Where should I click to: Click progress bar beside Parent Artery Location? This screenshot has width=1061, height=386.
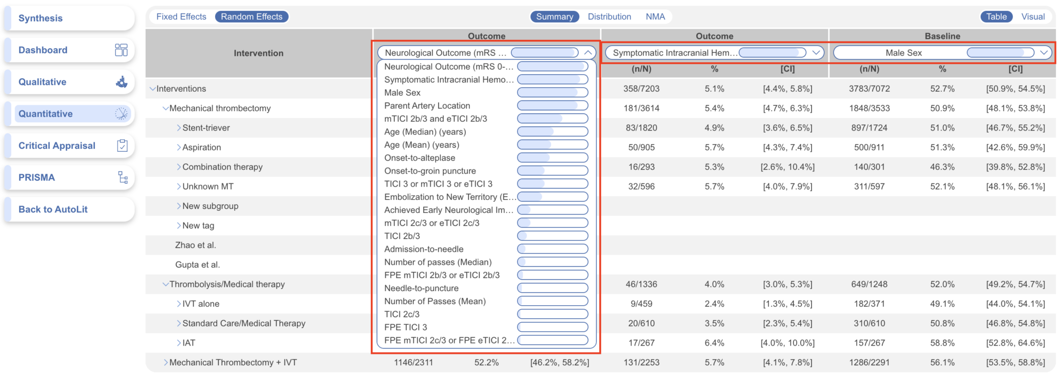point(552,106)
